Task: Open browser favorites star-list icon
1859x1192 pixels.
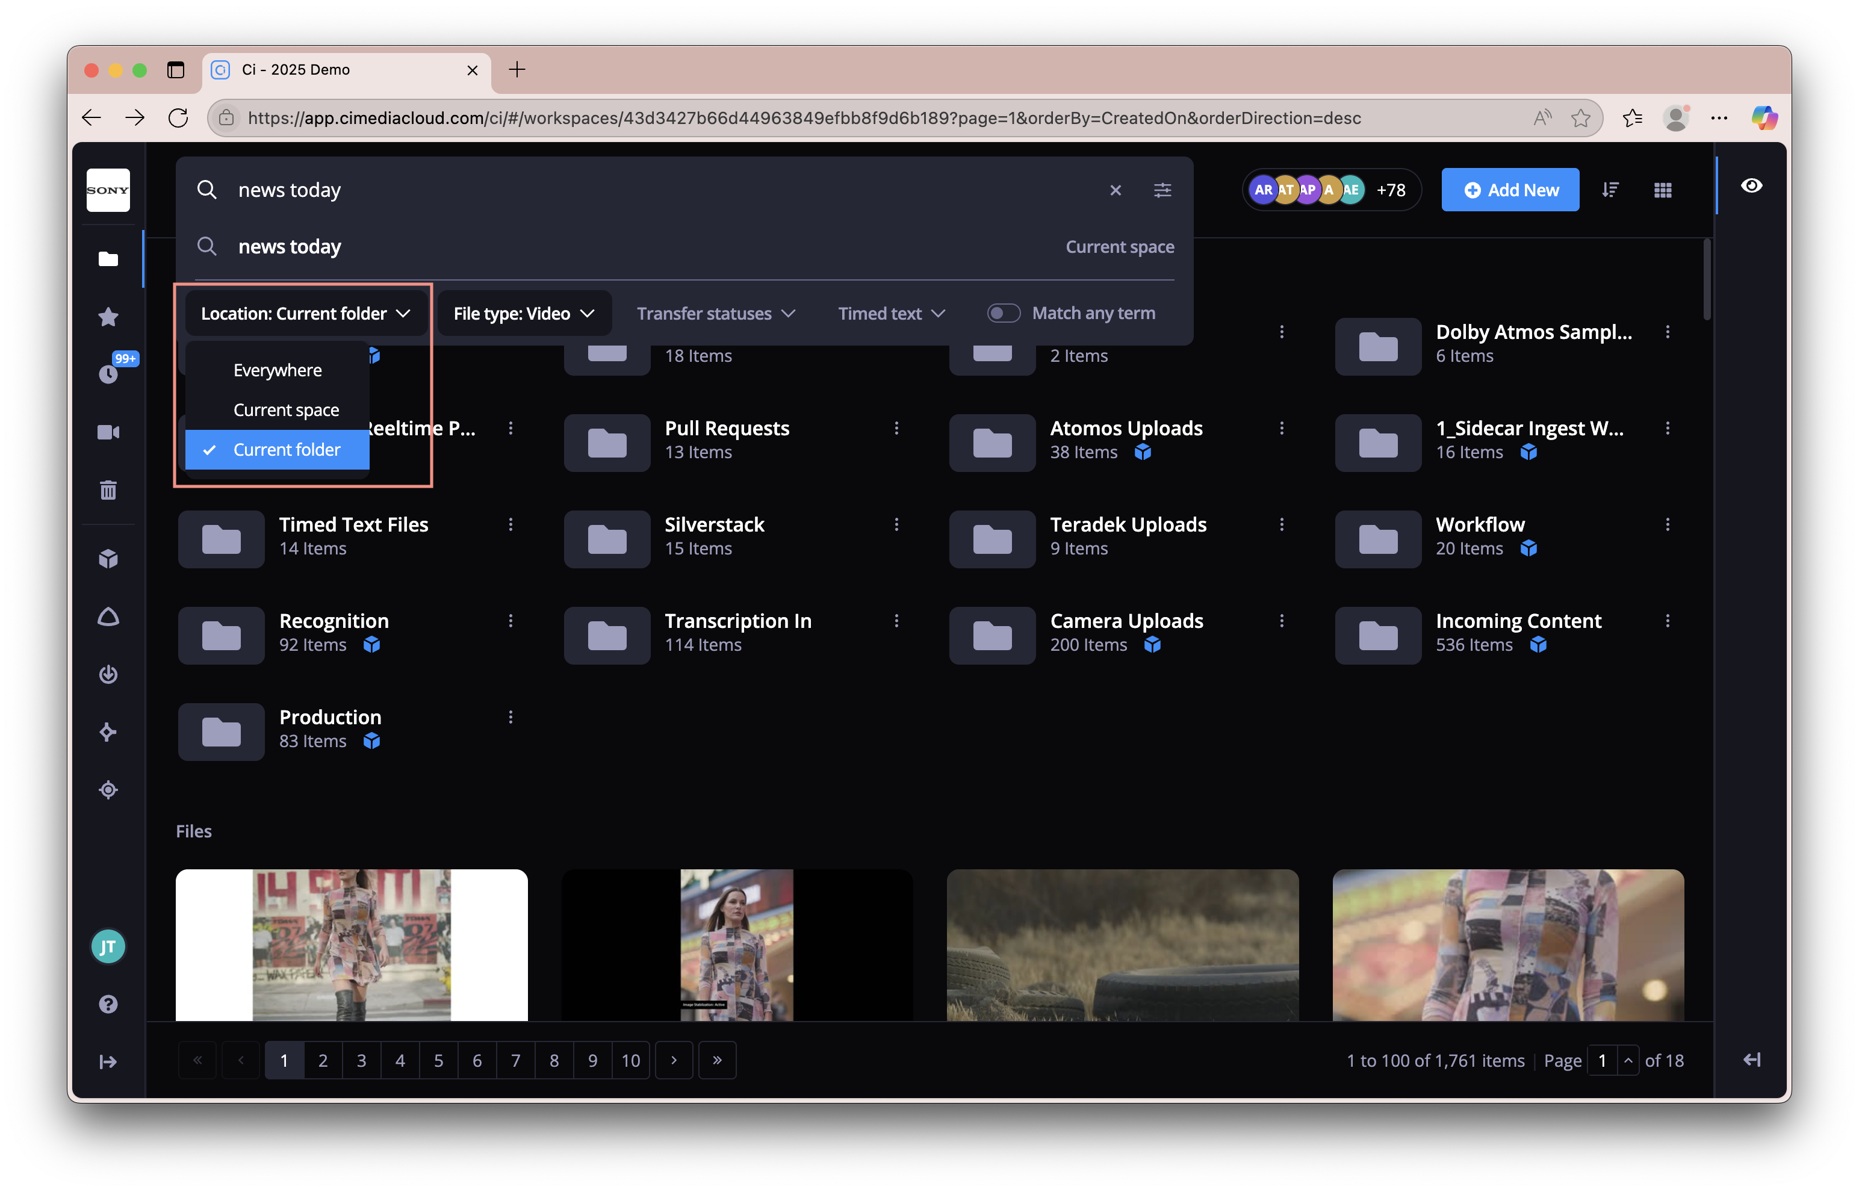Action: pos(1632,117)
